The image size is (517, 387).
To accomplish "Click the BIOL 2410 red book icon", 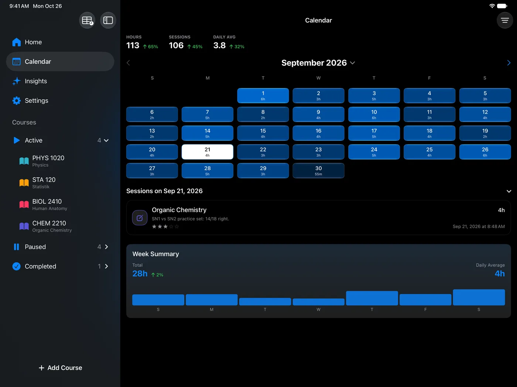I will click(x=24, y=205).
